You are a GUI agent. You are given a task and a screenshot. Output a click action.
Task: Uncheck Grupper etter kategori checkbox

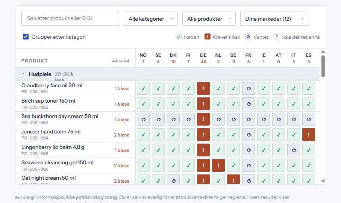[x=26, y=37]
